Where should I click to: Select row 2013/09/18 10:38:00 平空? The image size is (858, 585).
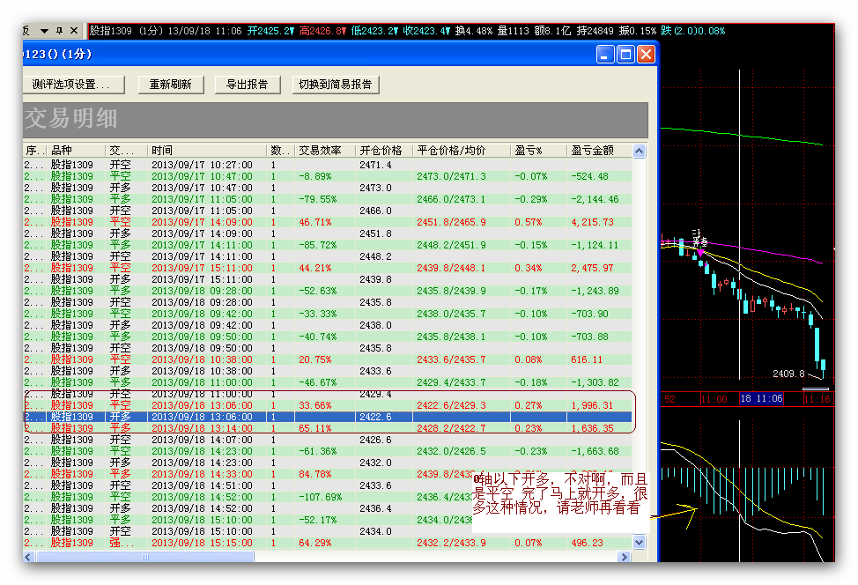pos(327,359)
